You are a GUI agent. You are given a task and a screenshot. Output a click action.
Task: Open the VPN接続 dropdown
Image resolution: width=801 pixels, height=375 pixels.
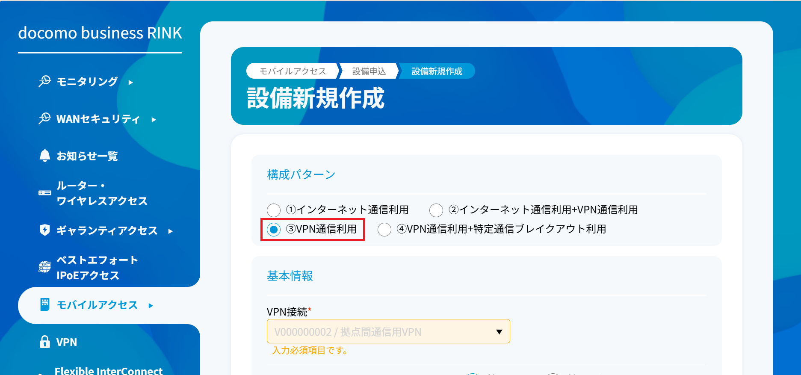click(388, 331)
